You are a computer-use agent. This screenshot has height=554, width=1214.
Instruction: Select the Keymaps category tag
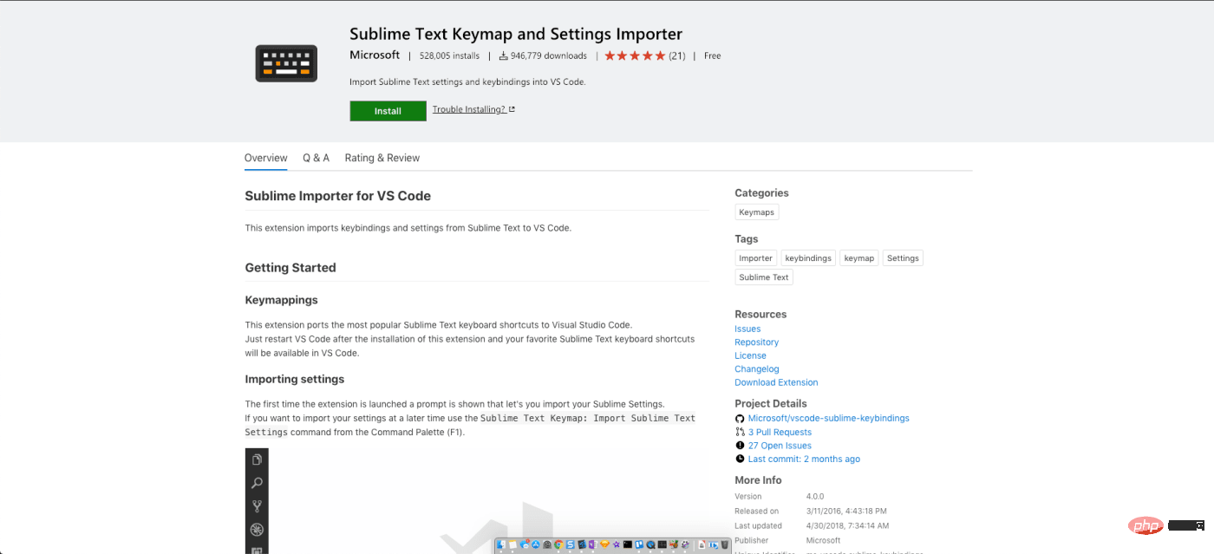[x=756, y=212]
